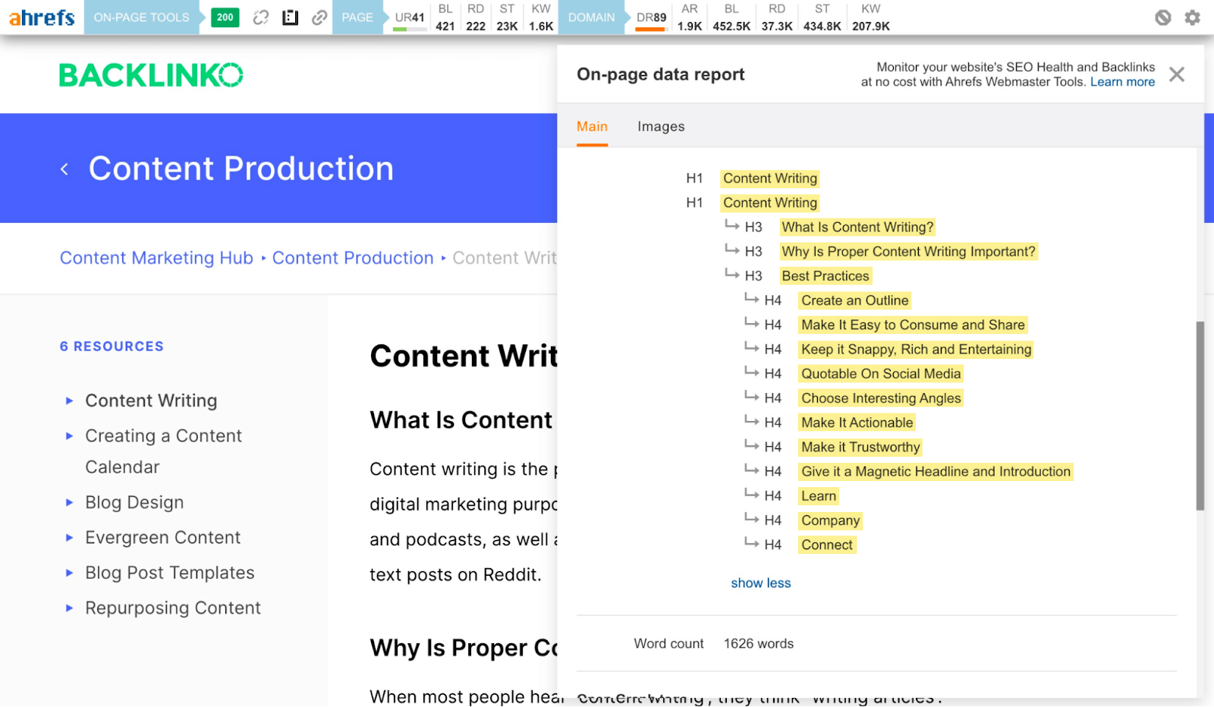The height and width of the screenshot is (707, 1214).
Task: Open the on-page report clipboard icon
Action: (x=290, y=17)
